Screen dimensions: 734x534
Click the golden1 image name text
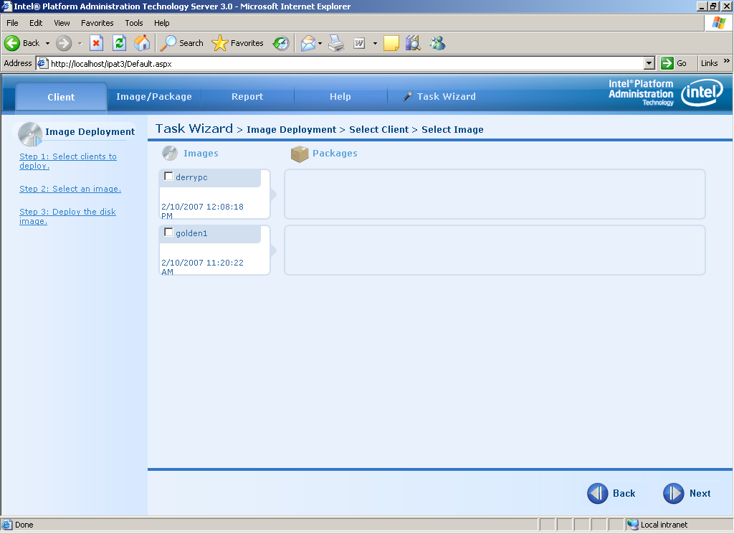click(191, 233)
